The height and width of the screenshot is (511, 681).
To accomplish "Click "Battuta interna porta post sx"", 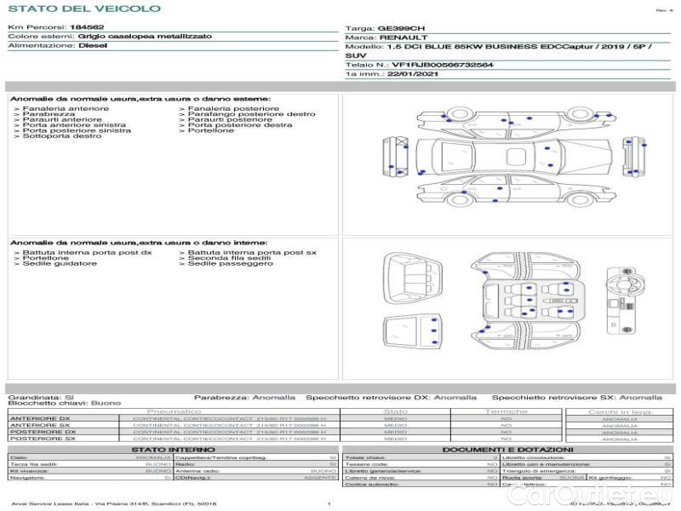I will pos(252,252).
